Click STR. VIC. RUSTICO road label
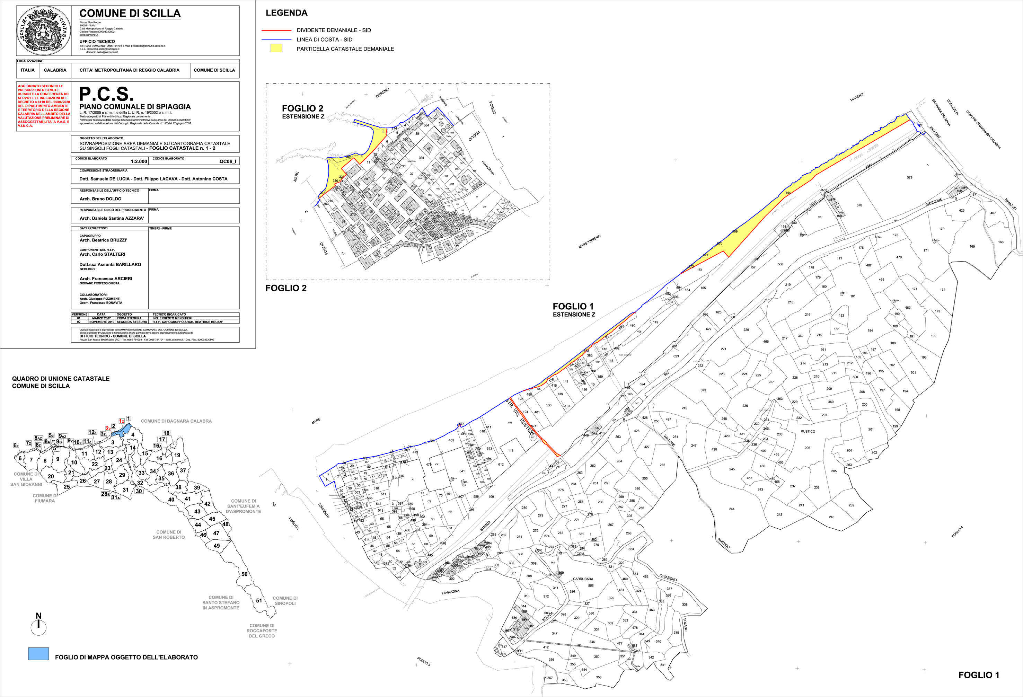The width and height of the screenshot is (1023, 697). pos(520,417)
